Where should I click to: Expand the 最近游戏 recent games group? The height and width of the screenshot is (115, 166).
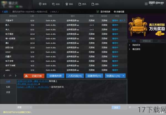click(129, 49)
